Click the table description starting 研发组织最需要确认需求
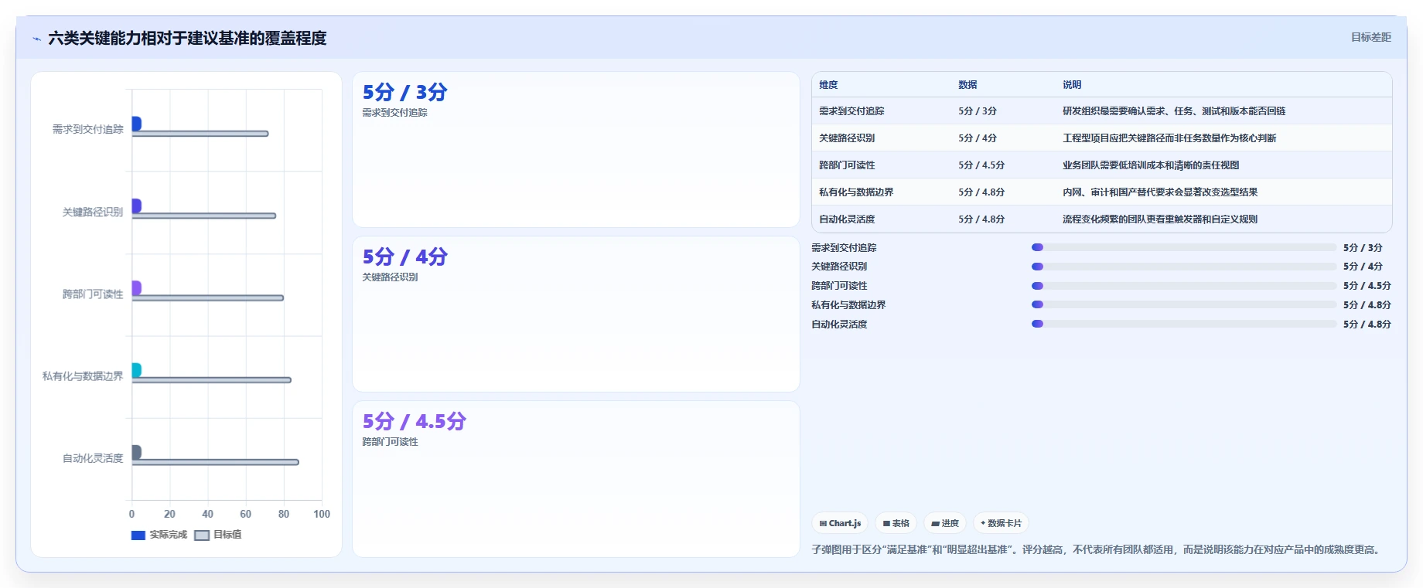Viewport: 1423px width, 588px height. pos(1174,111)
